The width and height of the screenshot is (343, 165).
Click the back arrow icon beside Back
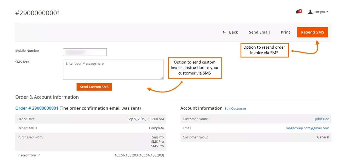point(224,32)
